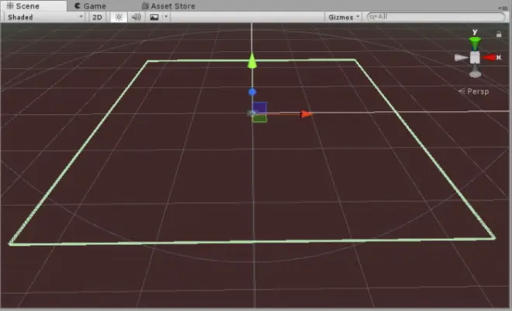Open the Shaded draw mode dropdown
Image resolution: width=512 pixels, height=311 pixels.
click(x=45, y=17)
